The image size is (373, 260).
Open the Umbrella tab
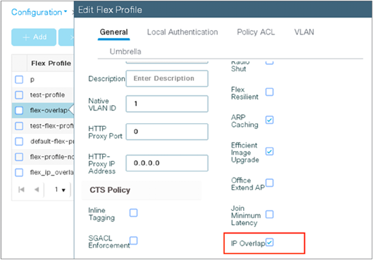tap(125, 51)
